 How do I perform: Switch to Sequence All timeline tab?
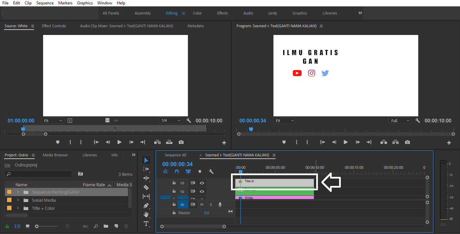pos(175,155)
